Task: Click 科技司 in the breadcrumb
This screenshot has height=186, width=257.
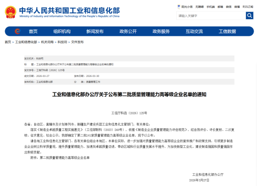Action: coord(63,42)
